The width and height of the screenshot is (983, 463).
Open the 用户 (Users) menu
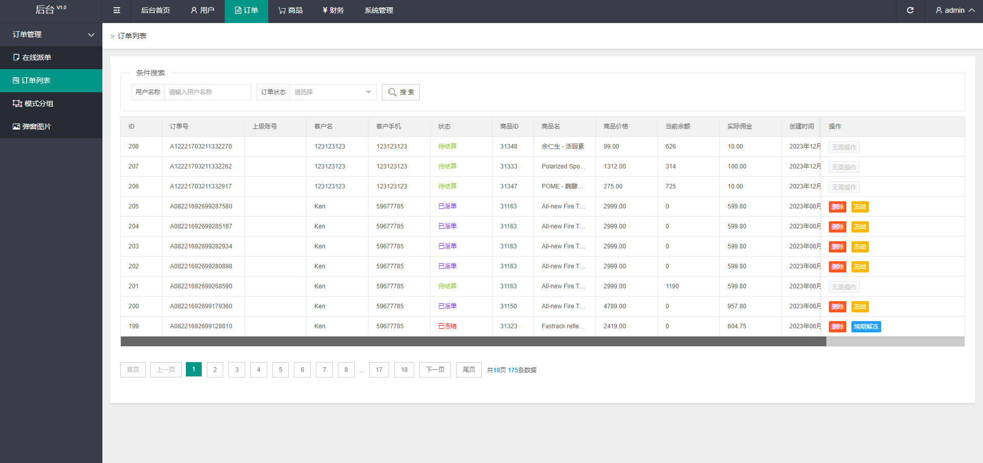pos(202,10)
